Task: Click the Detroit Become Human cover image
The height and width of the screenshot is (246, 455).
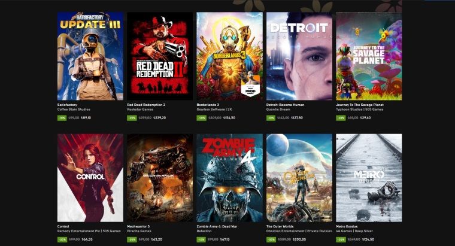Action: (x=299, y=56)
